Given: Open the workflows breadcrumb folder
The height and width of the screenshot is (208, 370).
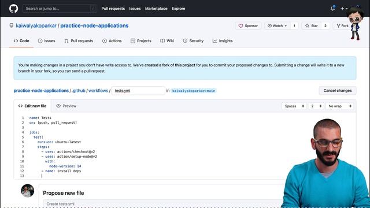Looking at the screenshot, I should pyautogui.click(x=98, y=91).
